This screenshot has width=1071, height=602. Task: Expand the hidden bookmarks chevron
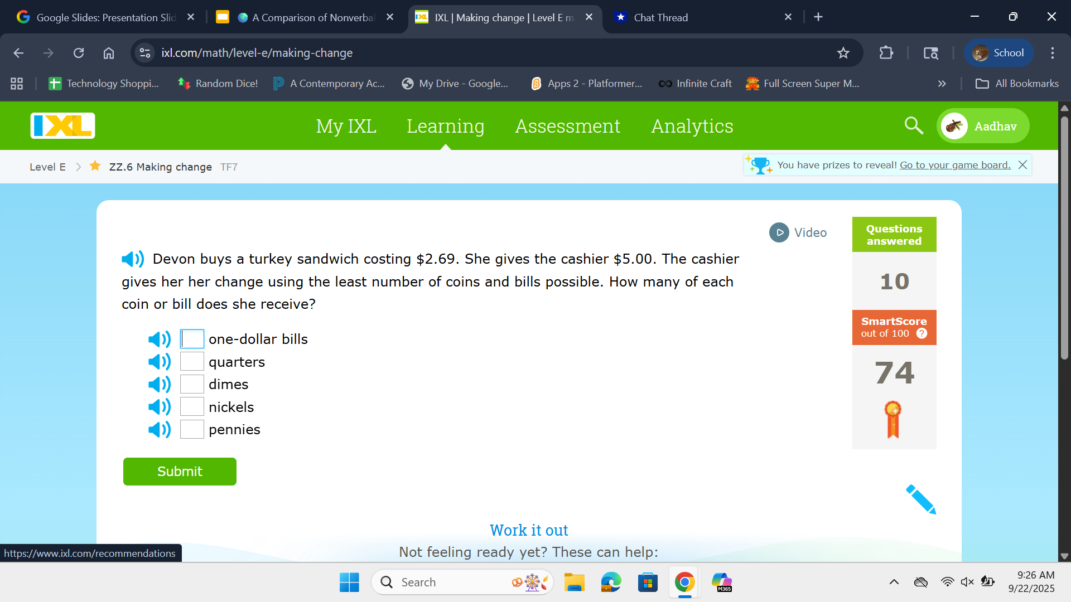click(942, 84)
